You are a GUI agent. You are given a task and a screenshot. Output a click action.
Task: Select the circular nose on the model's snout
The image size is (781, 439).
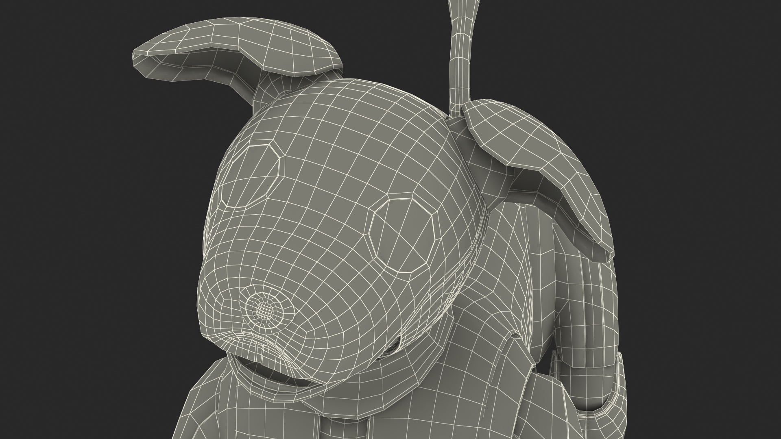pos(266,311)
